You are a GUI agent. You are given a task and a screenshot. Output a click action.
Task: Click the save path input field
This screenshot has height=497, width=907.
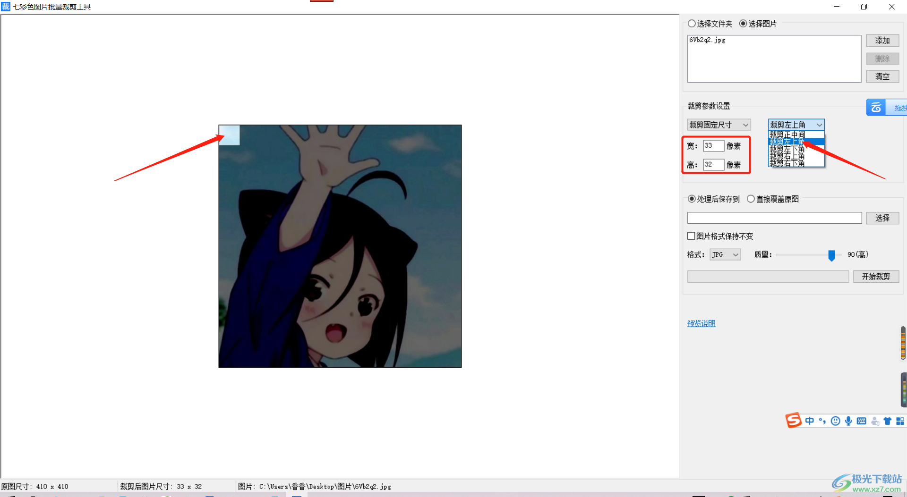[x=774, y=218]
